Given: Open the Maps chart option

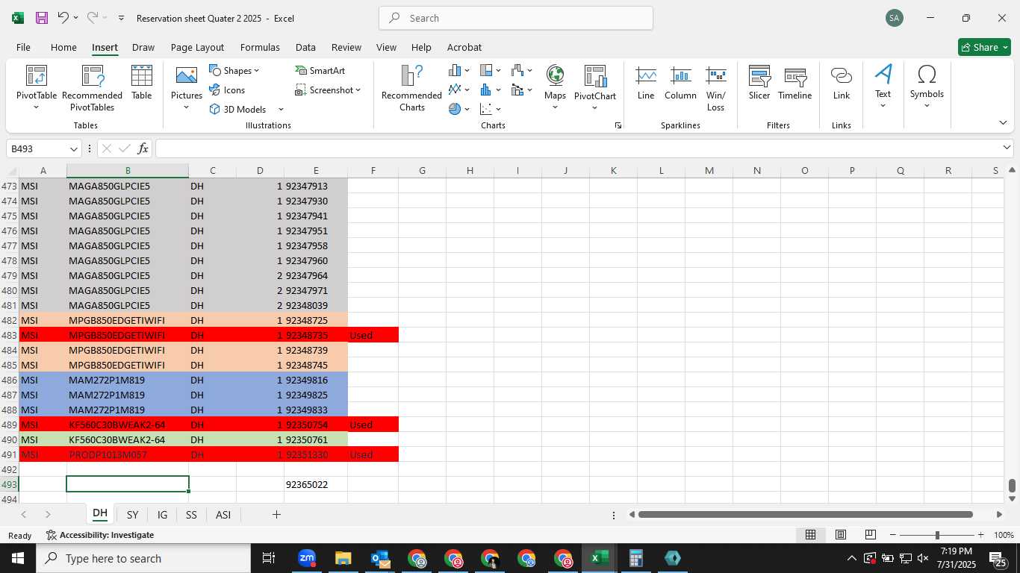Looking at the screenshot, I should click(x=555, y=88).
